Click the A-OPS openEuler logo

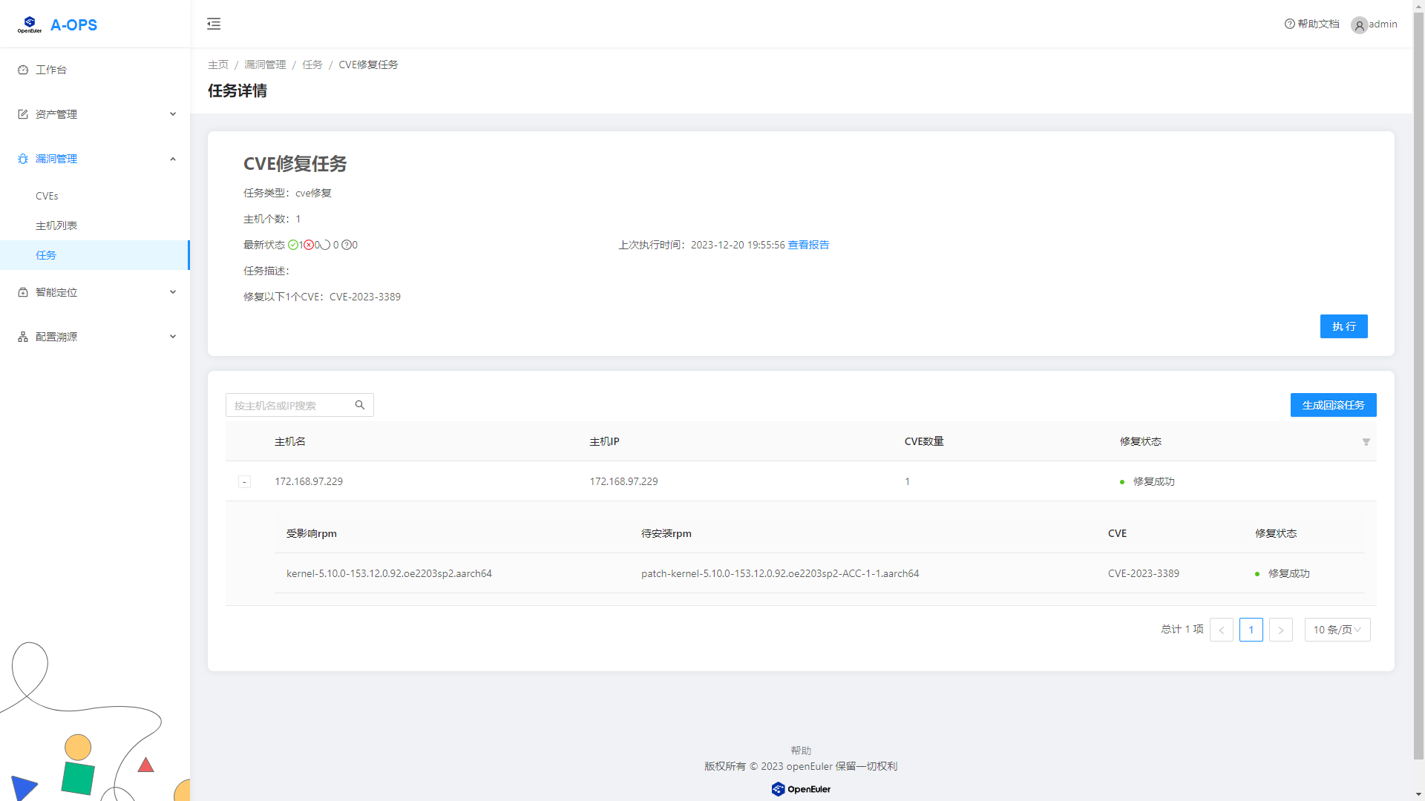(30, 24)
